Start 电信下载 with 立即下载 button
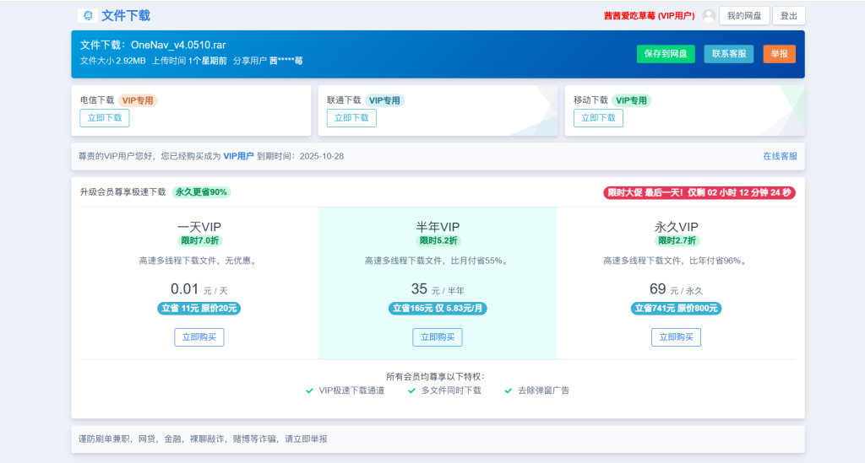 105,118
